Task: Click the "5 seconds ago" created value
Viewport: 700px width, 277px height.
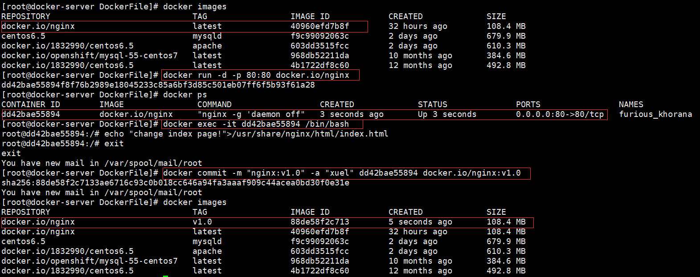Action: [420, 222]
